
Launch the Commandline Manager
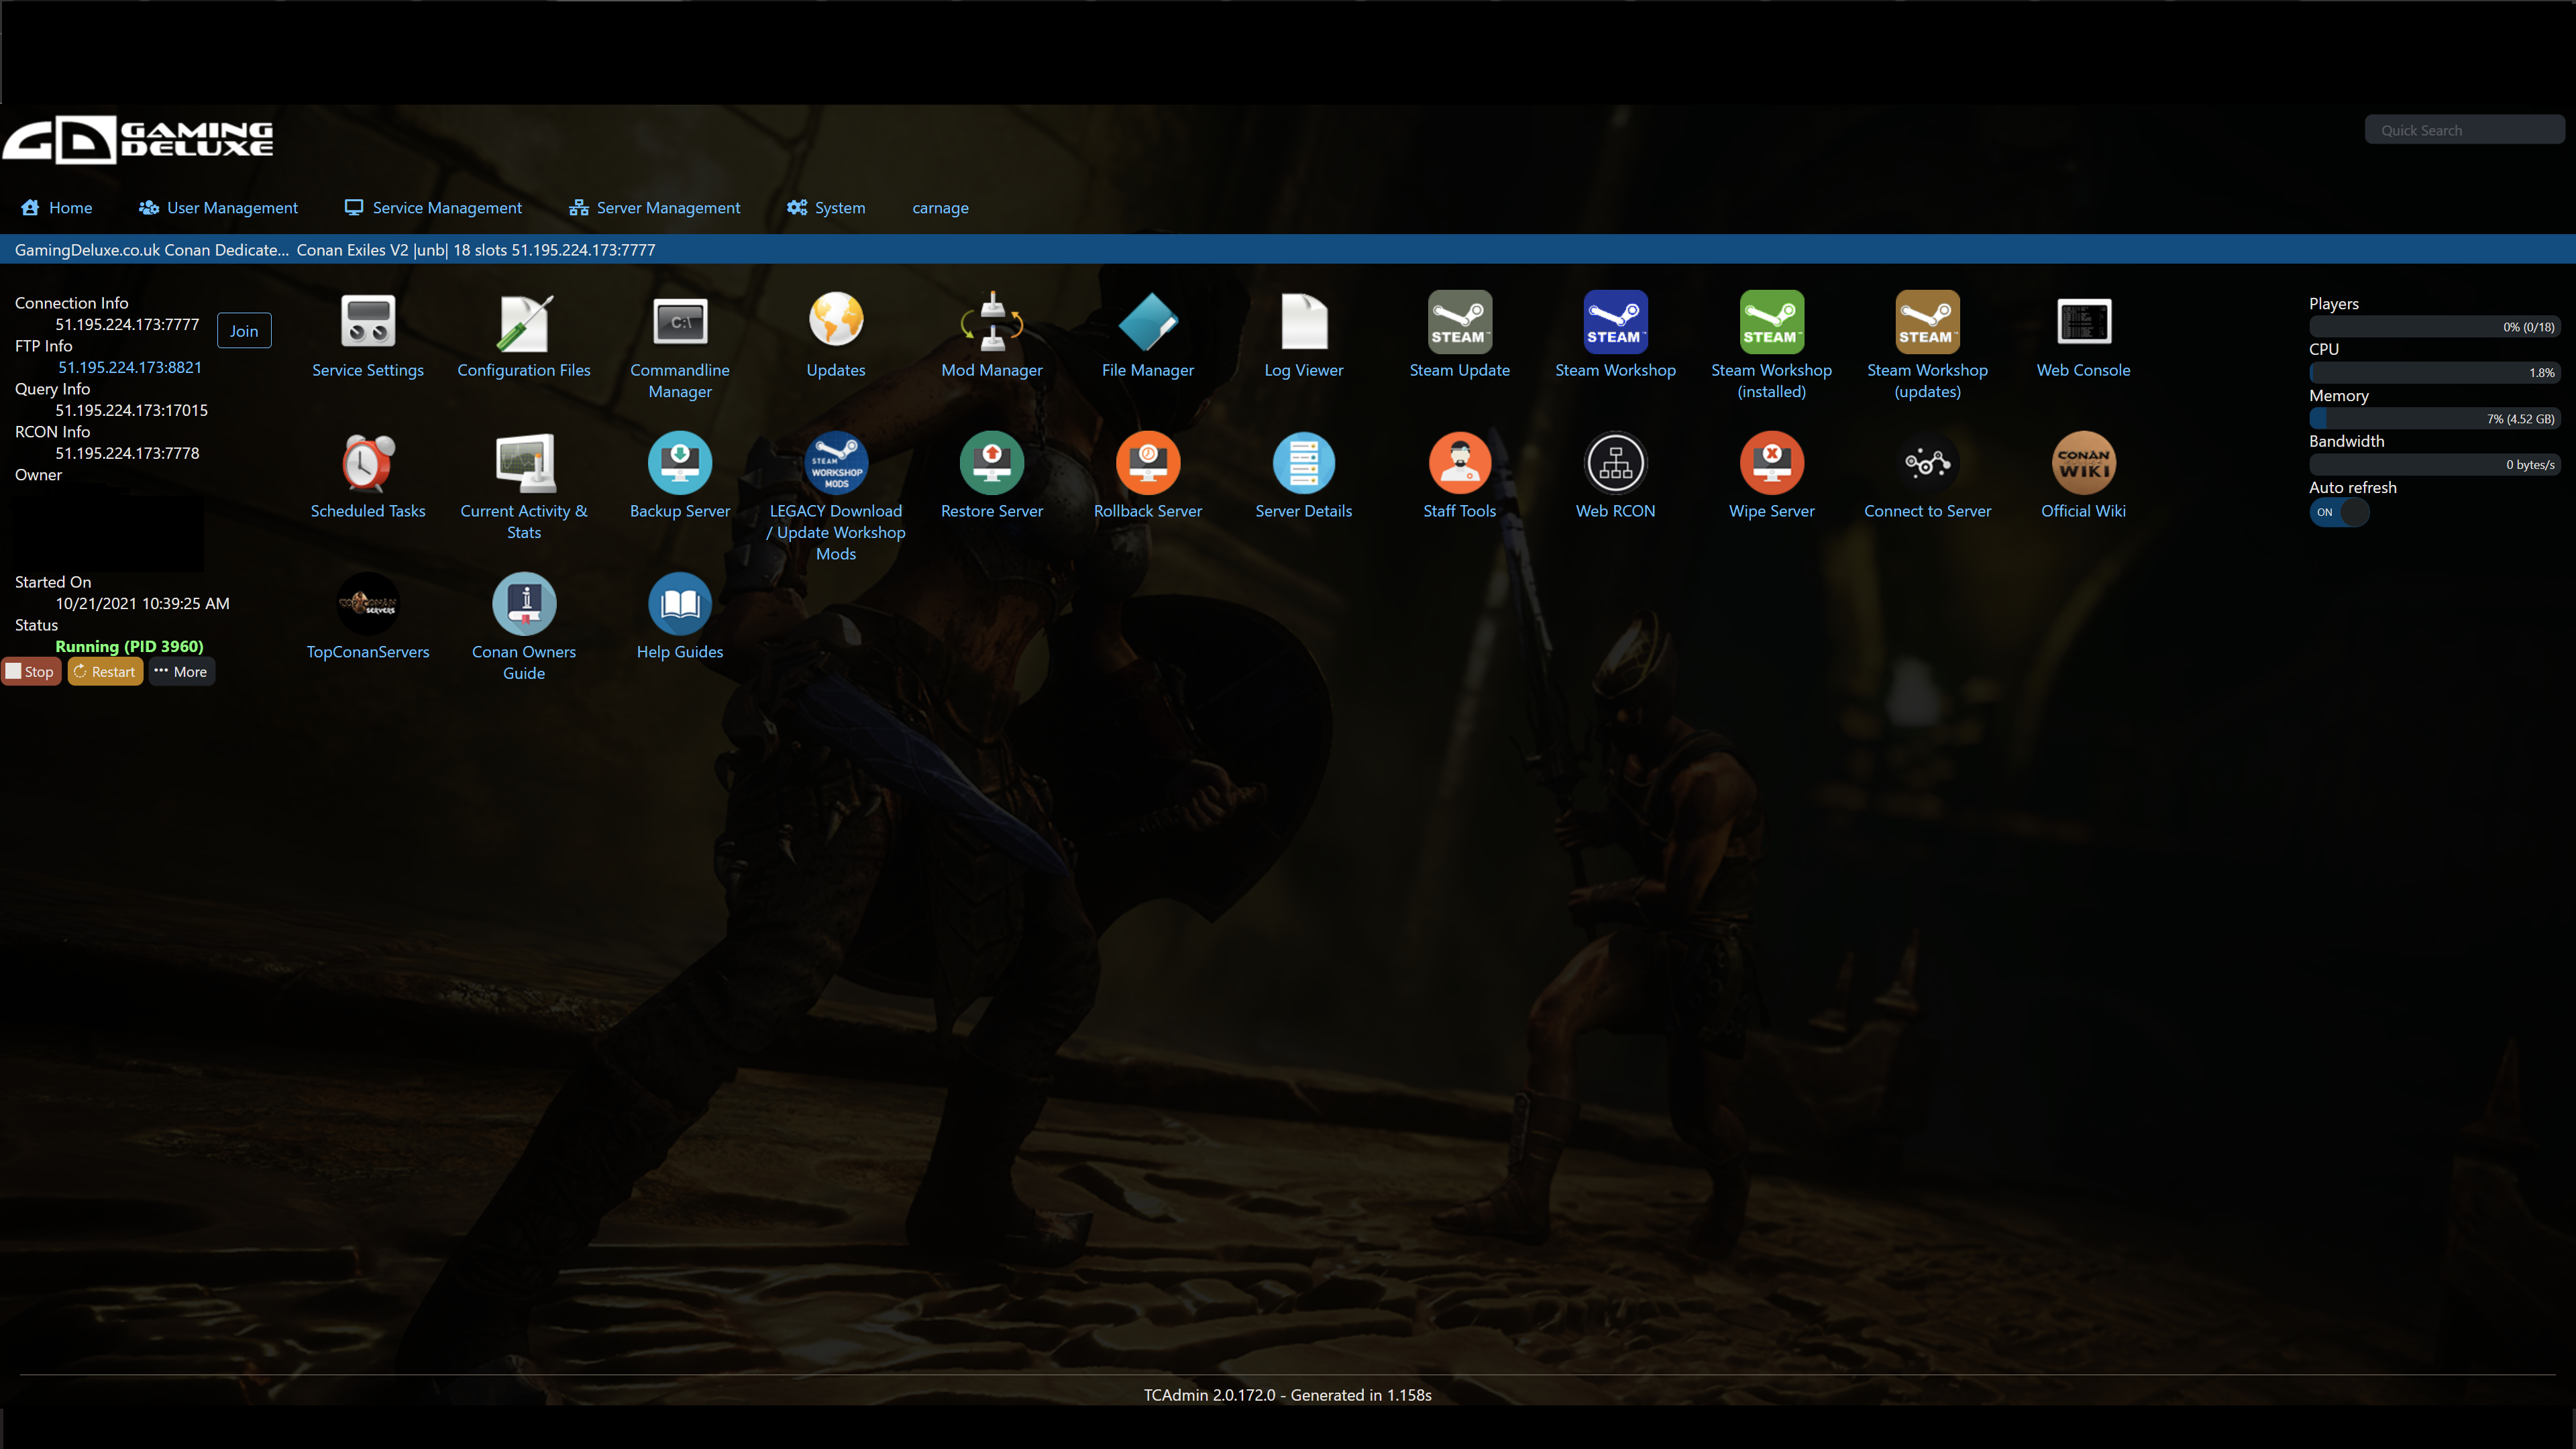(x=680, y=322)
